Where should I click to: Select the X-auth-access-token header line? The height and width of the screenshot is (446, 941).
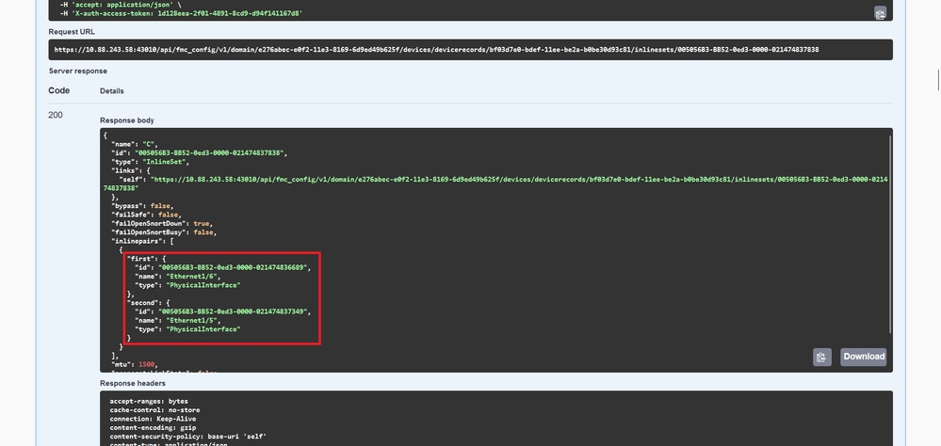(181, 12)
